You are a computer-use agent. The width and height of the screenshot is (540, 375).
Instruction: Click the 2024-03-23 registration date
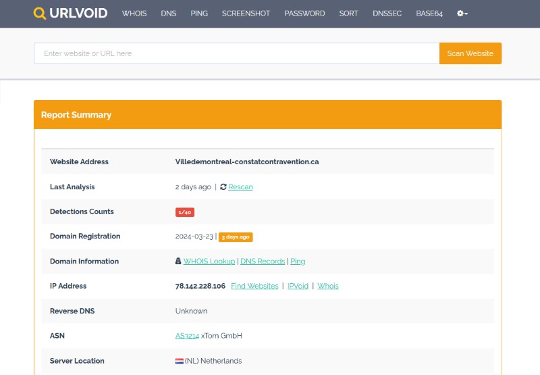click(194, 236)
